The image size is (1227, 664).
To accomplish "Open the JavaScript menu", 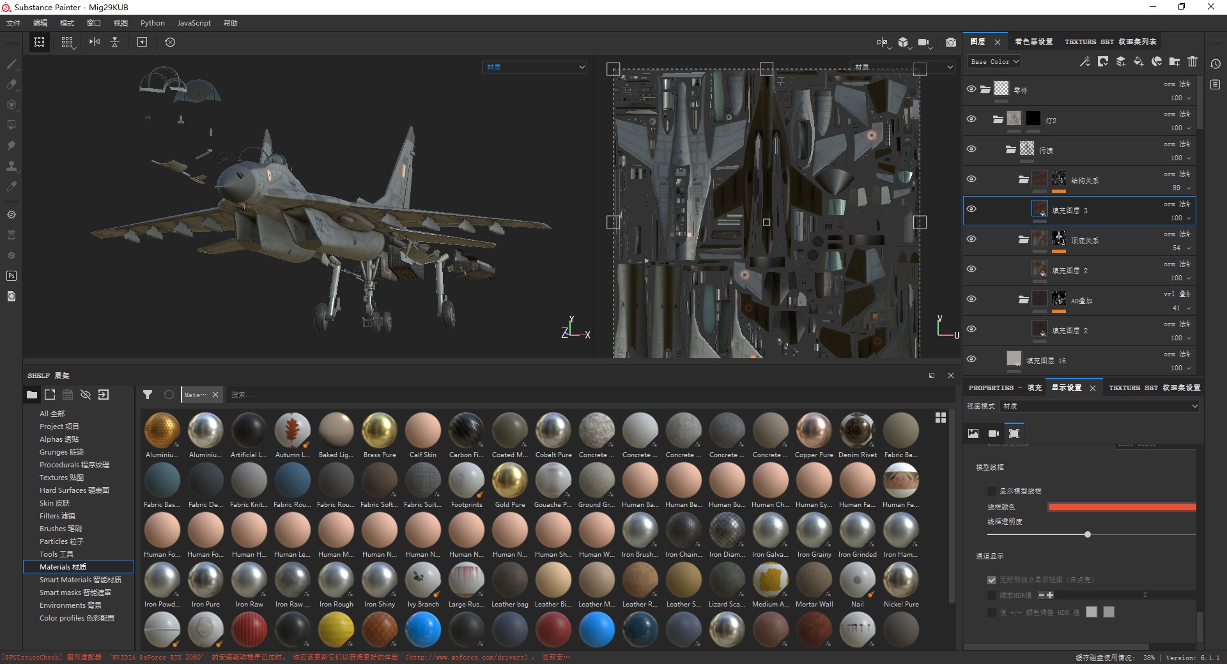I will (x=194, y=23).
